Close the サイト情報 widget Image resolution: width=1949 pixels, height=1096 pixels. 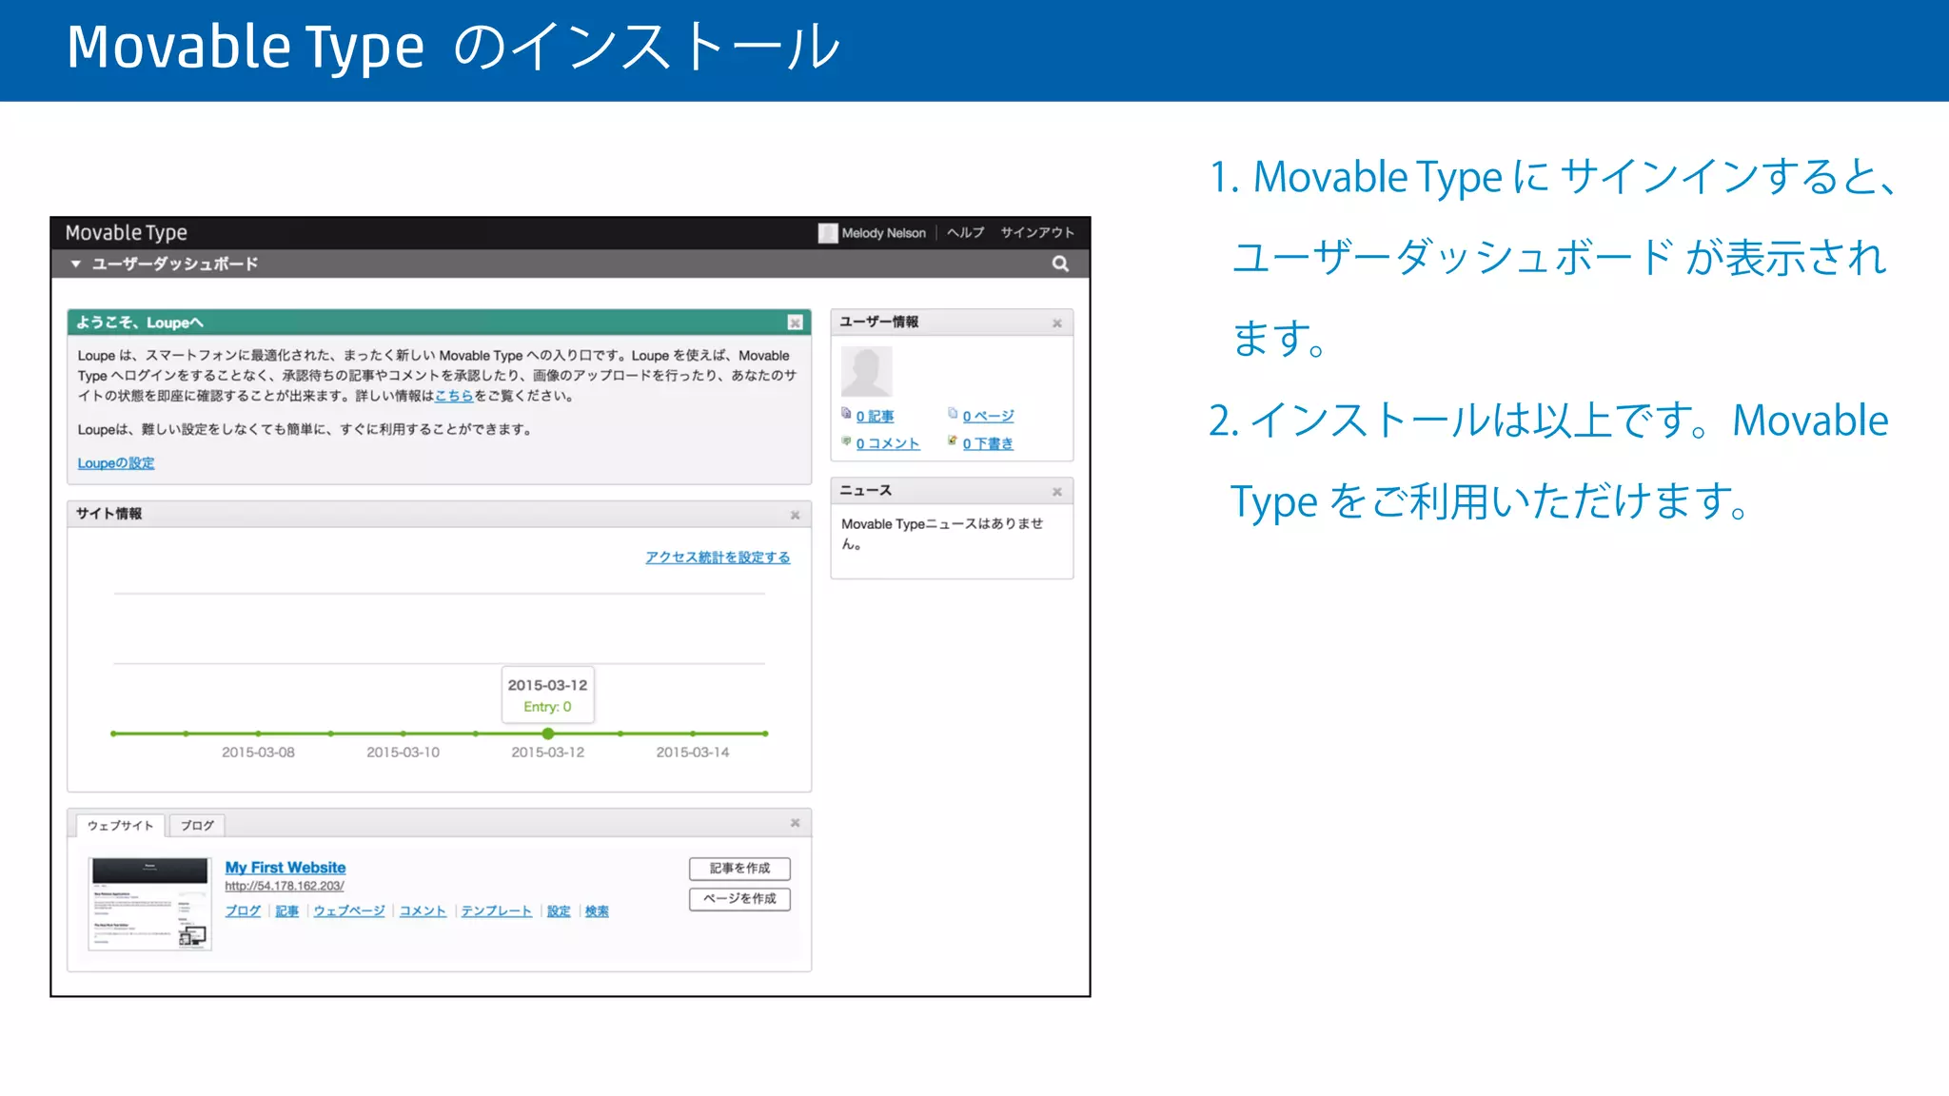[795, 515]
